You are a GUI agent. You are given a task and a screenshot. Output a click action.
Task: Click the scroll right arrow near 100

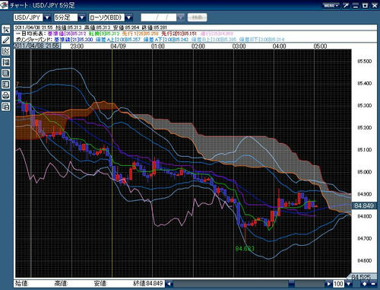pos(328,284)
